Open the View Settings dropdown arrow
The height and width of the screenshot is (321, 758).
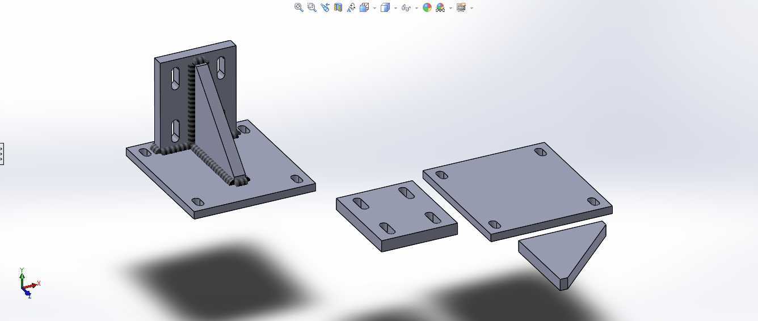point(471,8)
